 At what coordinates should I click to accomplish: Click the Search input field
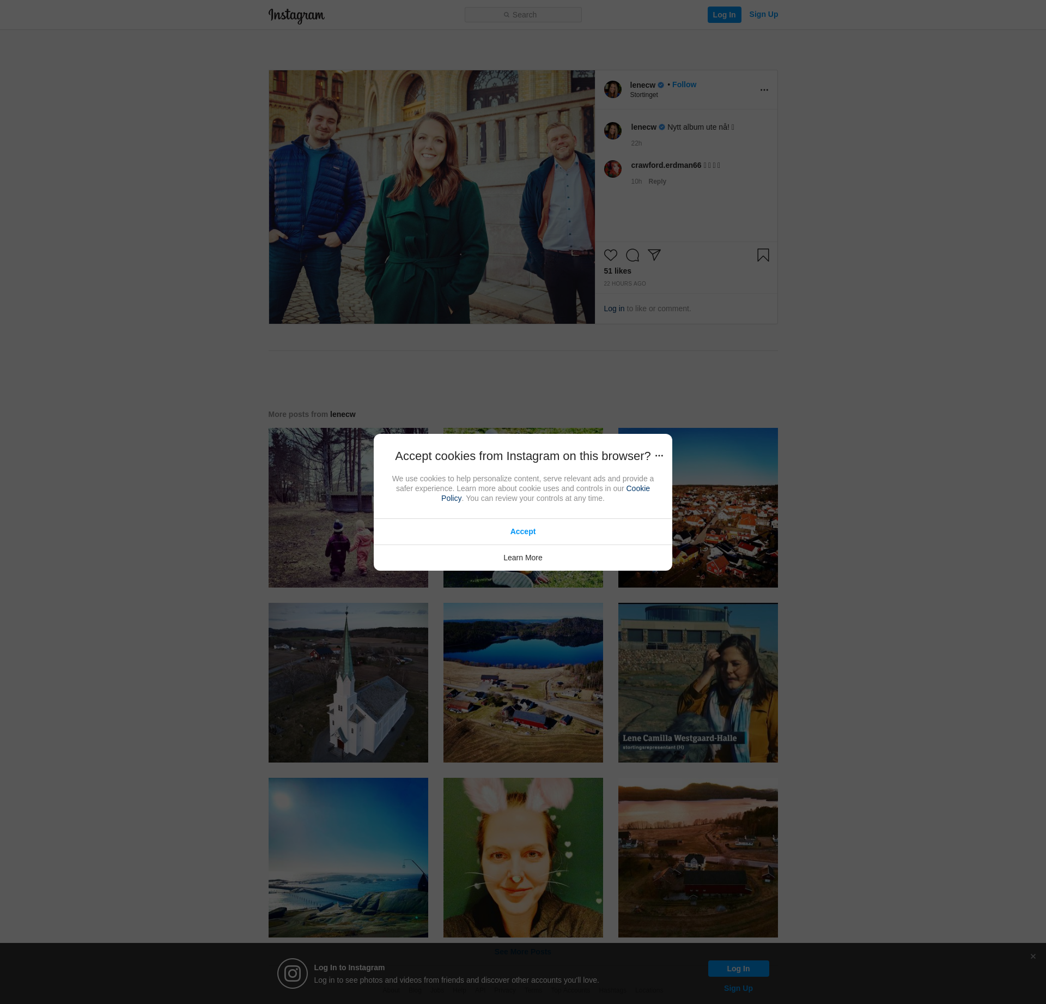point(523,15)
